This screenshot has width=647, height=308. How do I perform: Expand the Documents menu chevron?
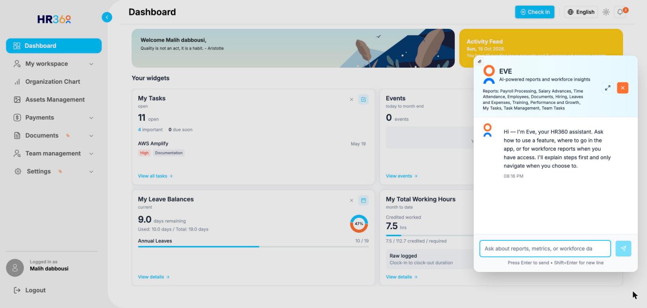pyautogui.click(x=91, y=136)
